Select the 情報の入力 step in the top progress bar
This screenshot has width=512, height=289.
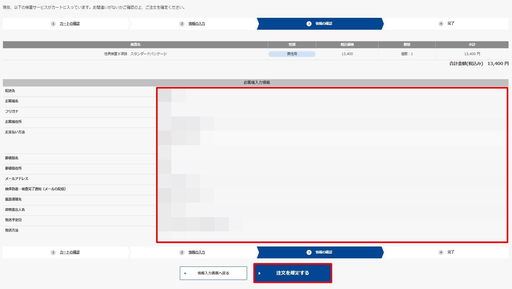click(x=196, y=23)
